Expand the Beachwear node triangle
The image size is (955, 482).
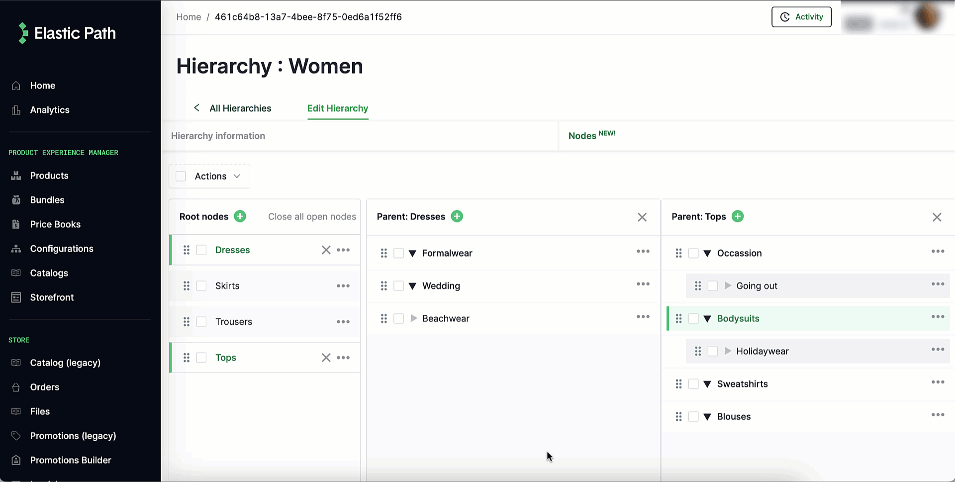click(413, 318)
